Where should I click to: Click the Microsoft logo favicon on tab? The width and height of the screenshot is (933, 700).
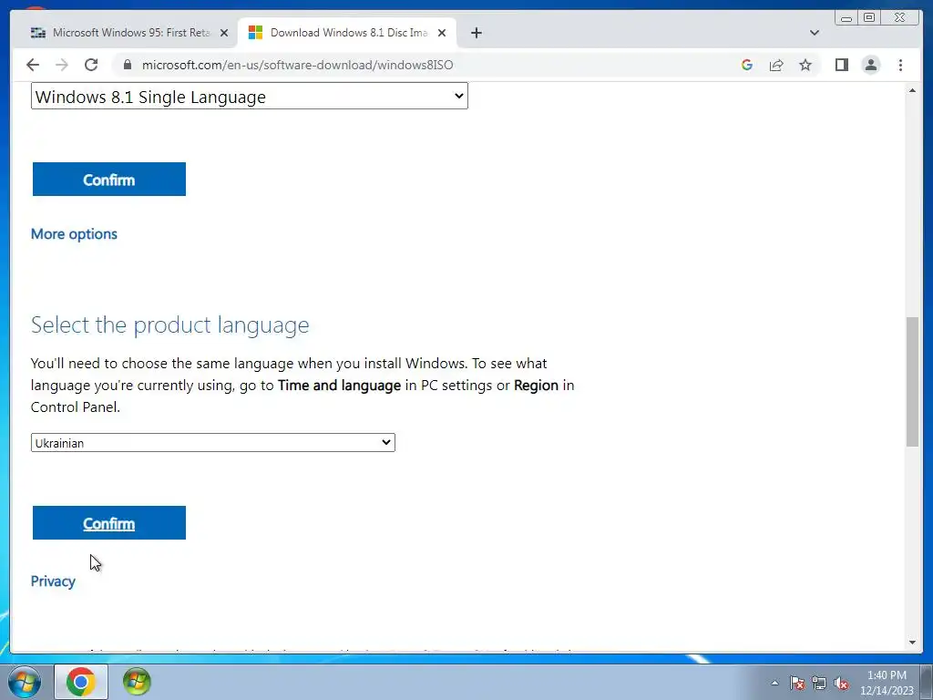tap(255, 33)
